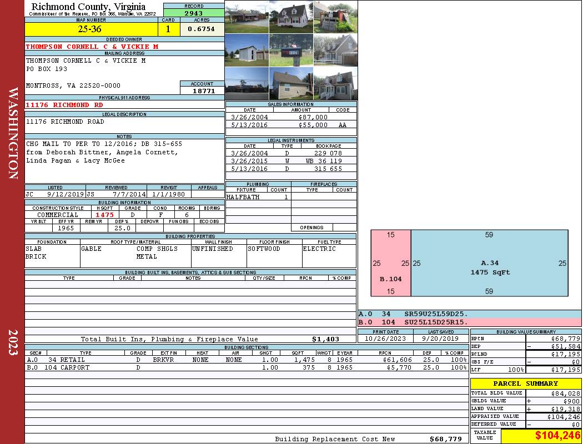
Task: Select the bottom-left parking lot photo
Action: pos(247,84)
